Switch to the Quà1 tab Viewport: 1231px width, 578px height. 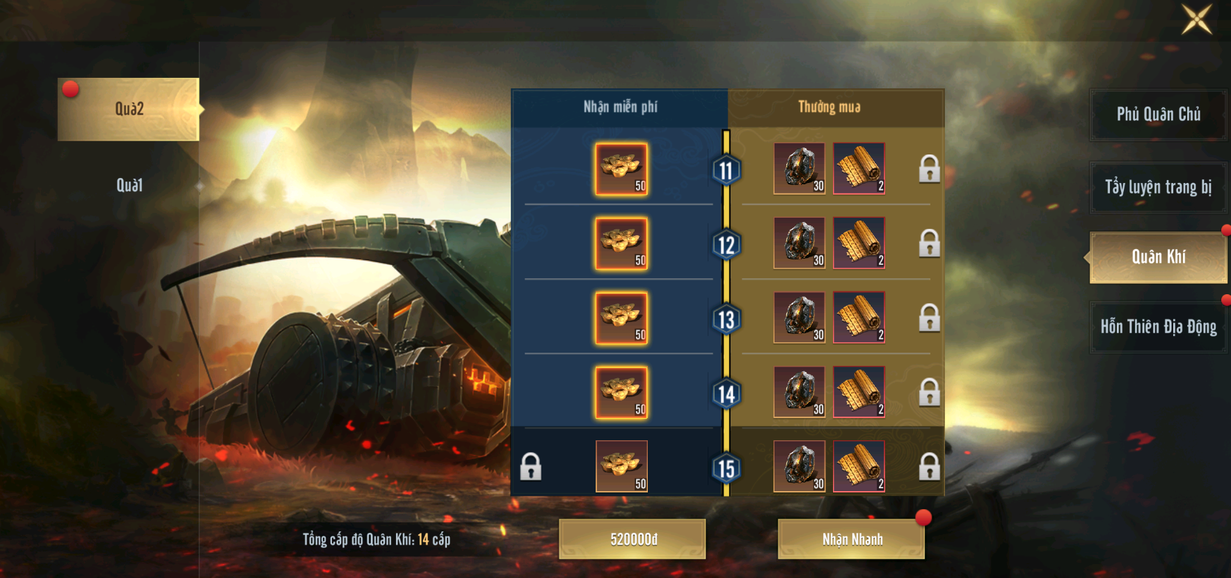coord(129,185)
